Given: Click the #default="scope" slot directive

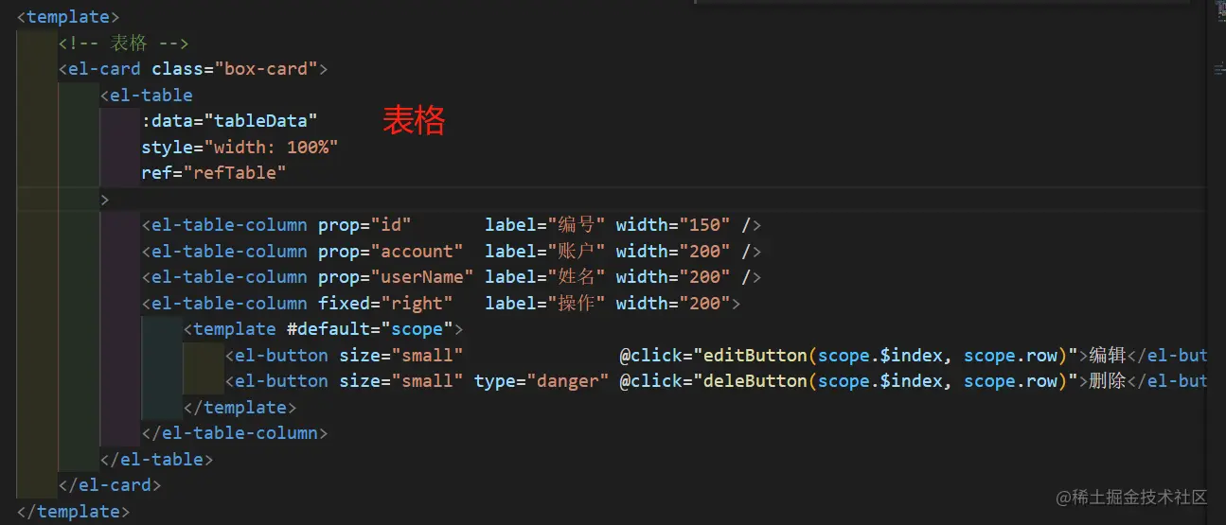Looking at the screenshot, I should click(370, 329).
